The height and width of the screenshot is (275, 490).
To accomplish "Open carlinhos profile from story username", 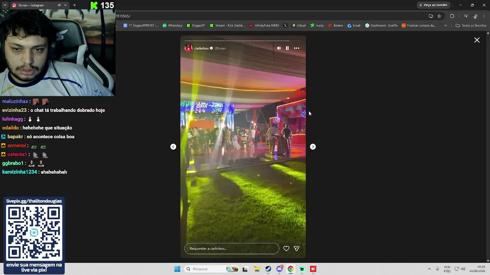I will point(201,49).
